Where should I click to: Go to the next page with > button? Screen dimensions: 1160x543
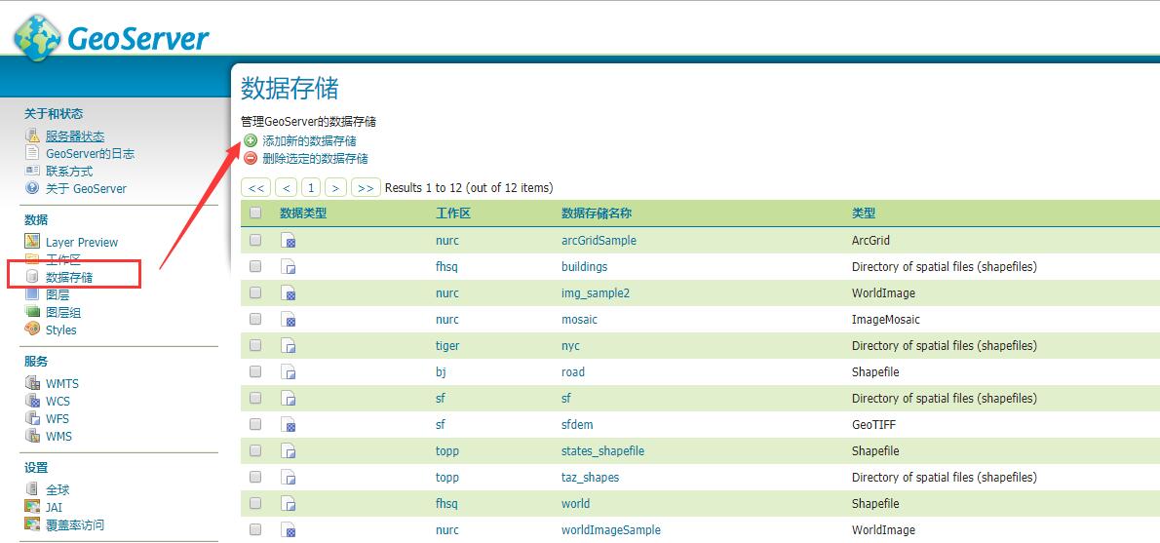pyautogui.click(x=336, y=188)
